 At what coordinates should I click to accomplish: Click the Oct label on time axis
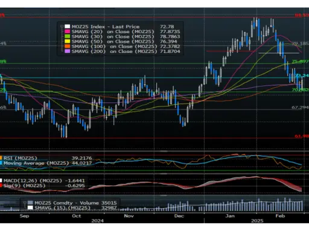click(x=77, y=216)
